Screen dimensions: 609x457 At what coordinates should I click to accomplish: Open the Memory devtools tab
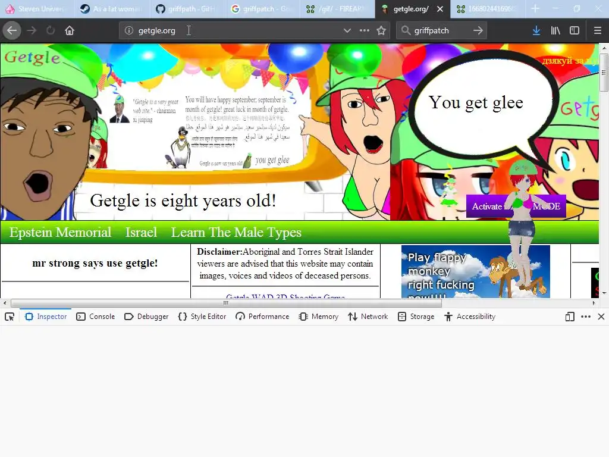pos(319,317)
